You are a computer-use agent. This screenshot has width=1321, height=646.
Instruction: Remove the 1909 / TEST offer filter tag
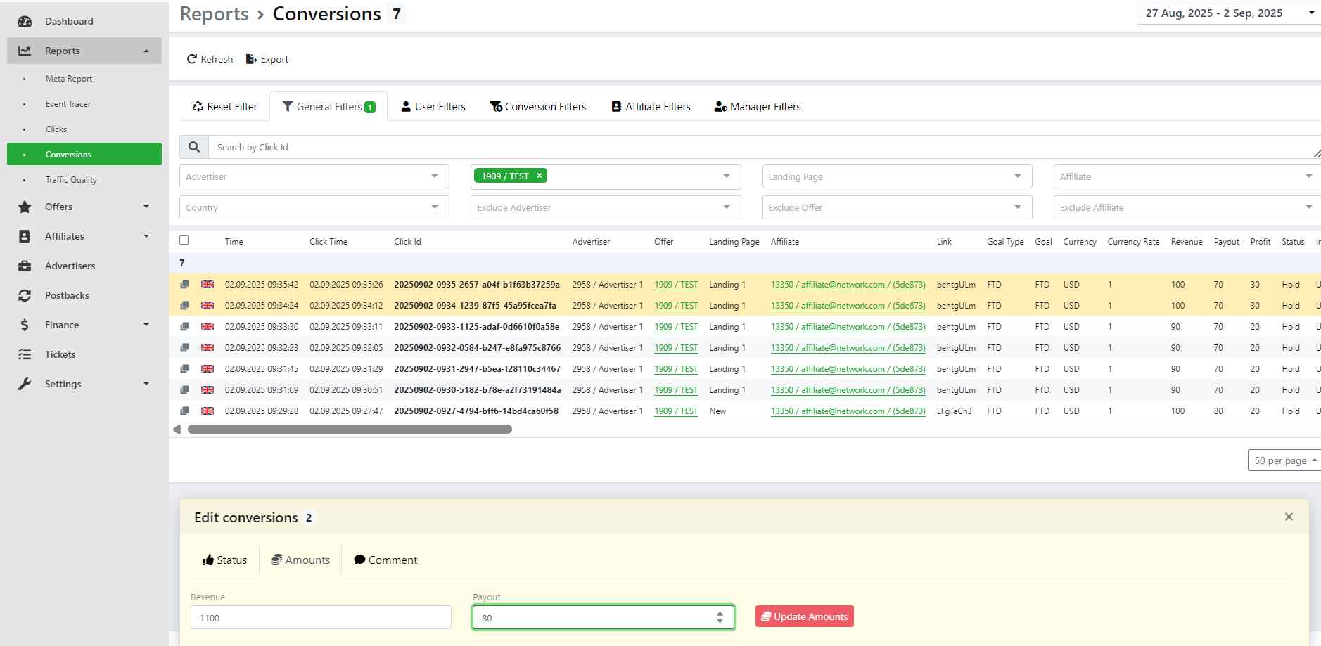coord(540,176)
